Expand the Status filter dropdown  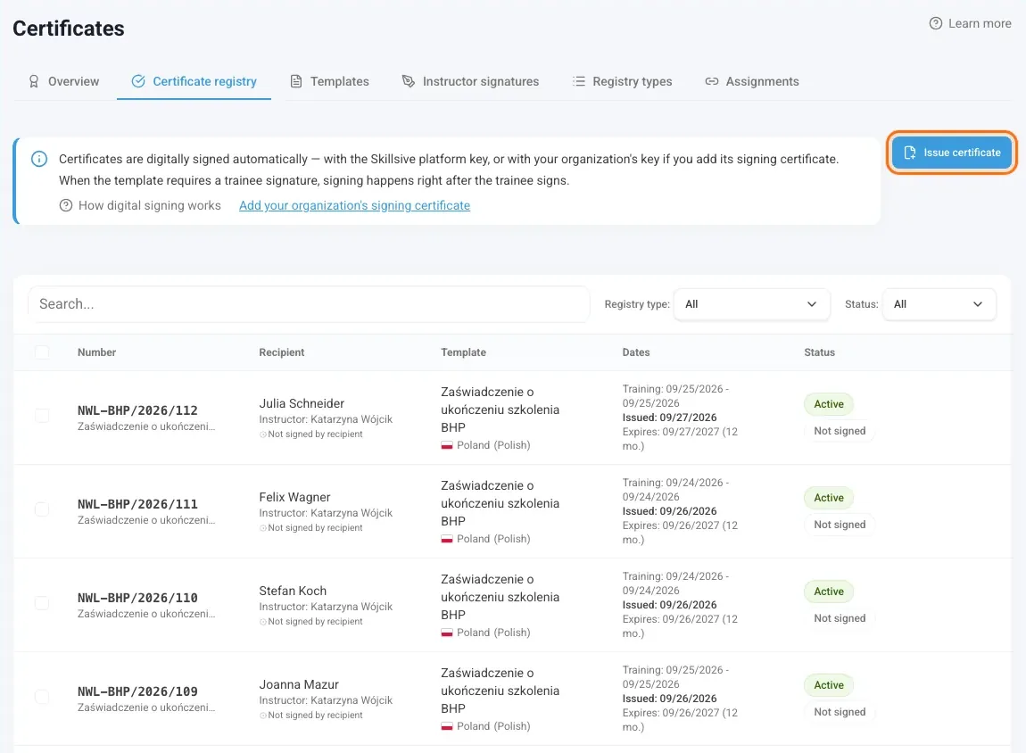click(x=939, y=304)
